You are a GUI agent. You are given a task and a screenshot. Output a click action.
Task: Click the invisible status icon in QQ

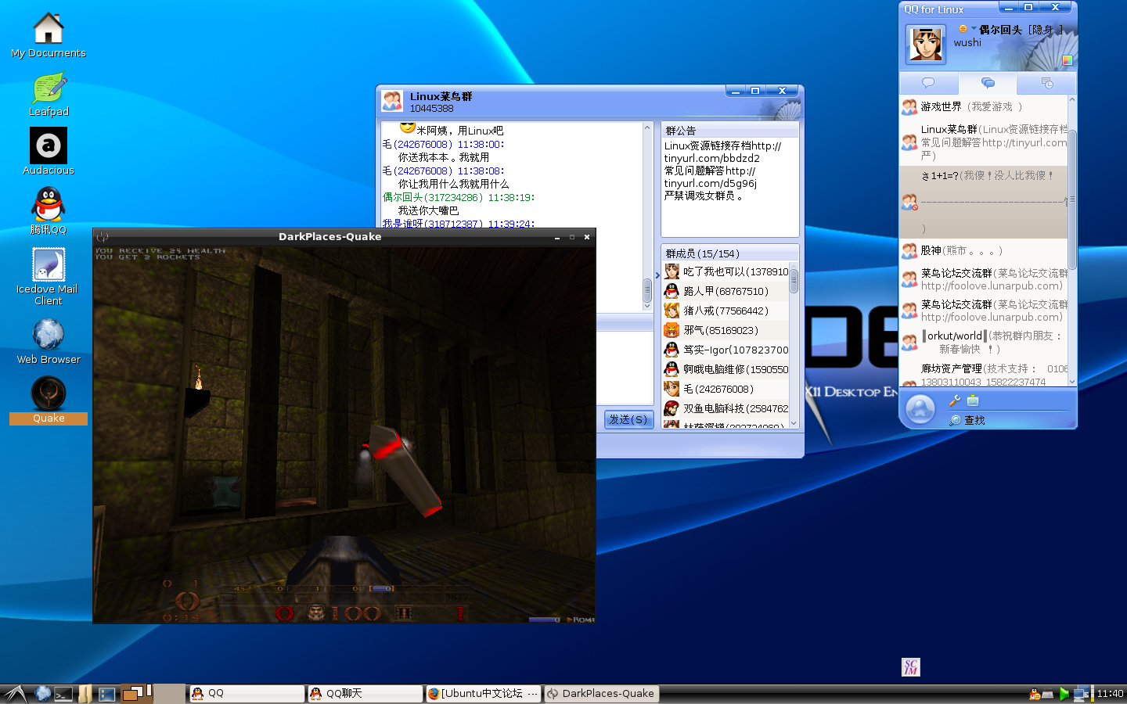click(x=963, y=29)
